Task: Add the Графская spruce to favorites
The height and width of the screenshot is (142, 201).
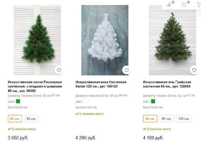Action: tap(194, 70)
